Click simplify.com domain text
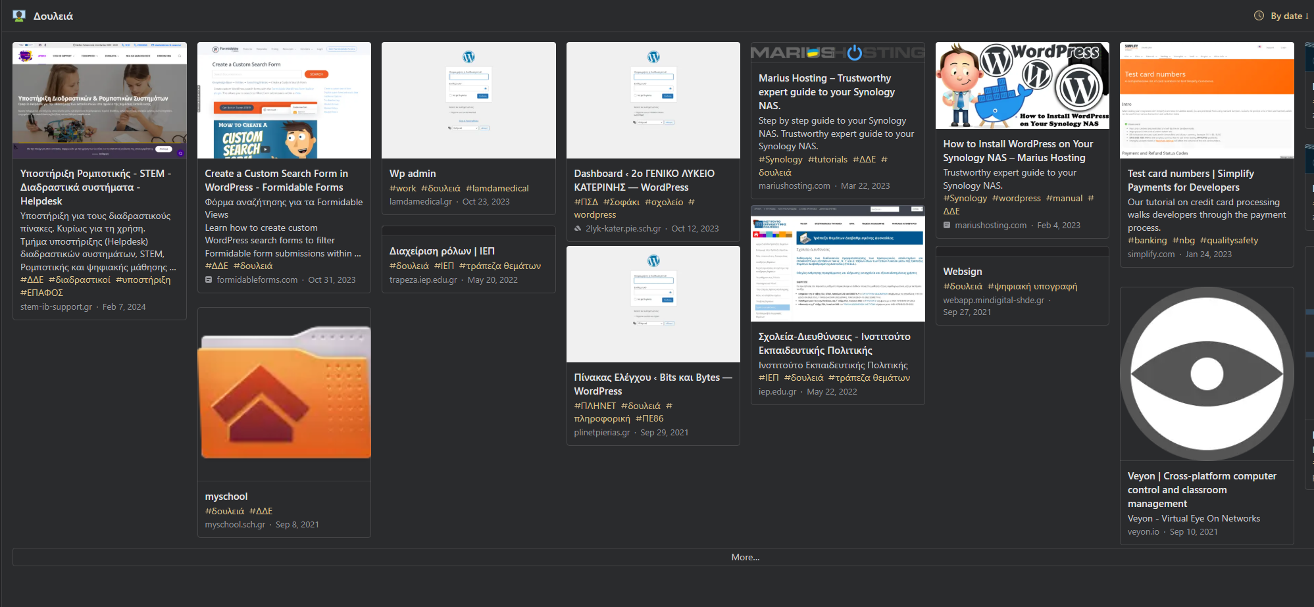 (1151, 254)
